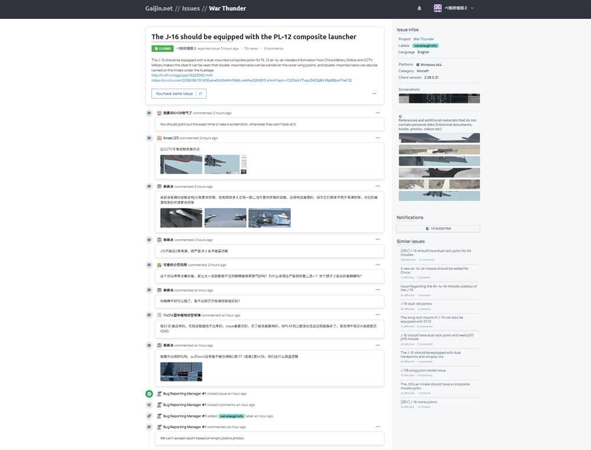View the image in the su30sm2 comment

[x=181, y=371]
